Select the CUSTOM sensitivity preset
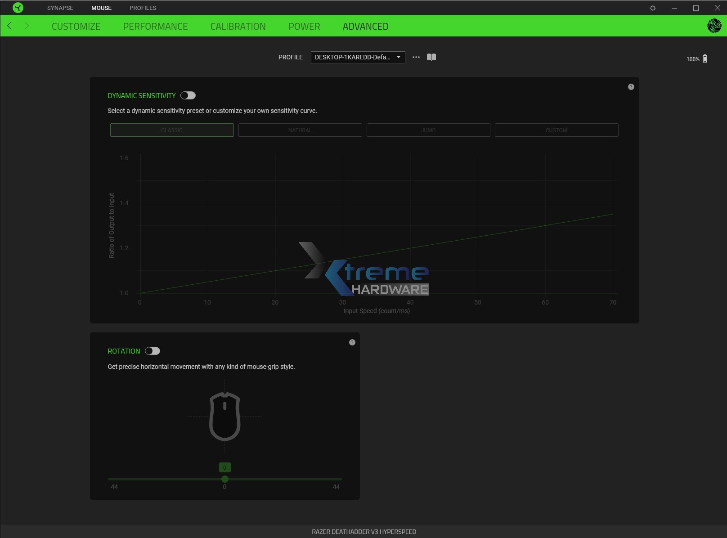The image size is (727, 538). (x=556, y=130)
